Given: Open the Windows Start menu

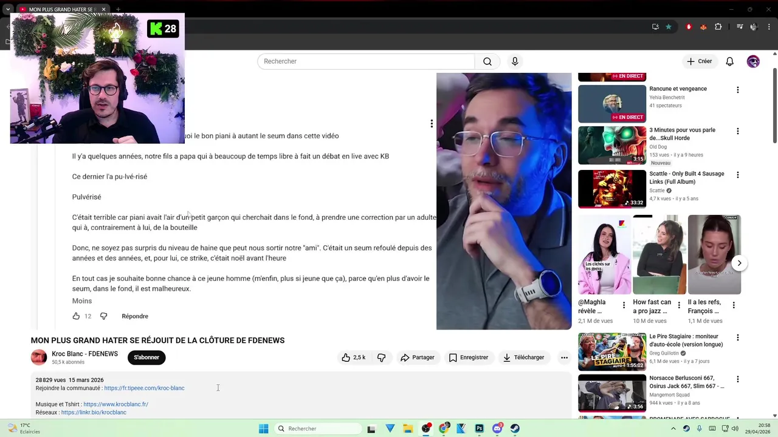Looking at the screenshot, I should [x=263, y=429].
